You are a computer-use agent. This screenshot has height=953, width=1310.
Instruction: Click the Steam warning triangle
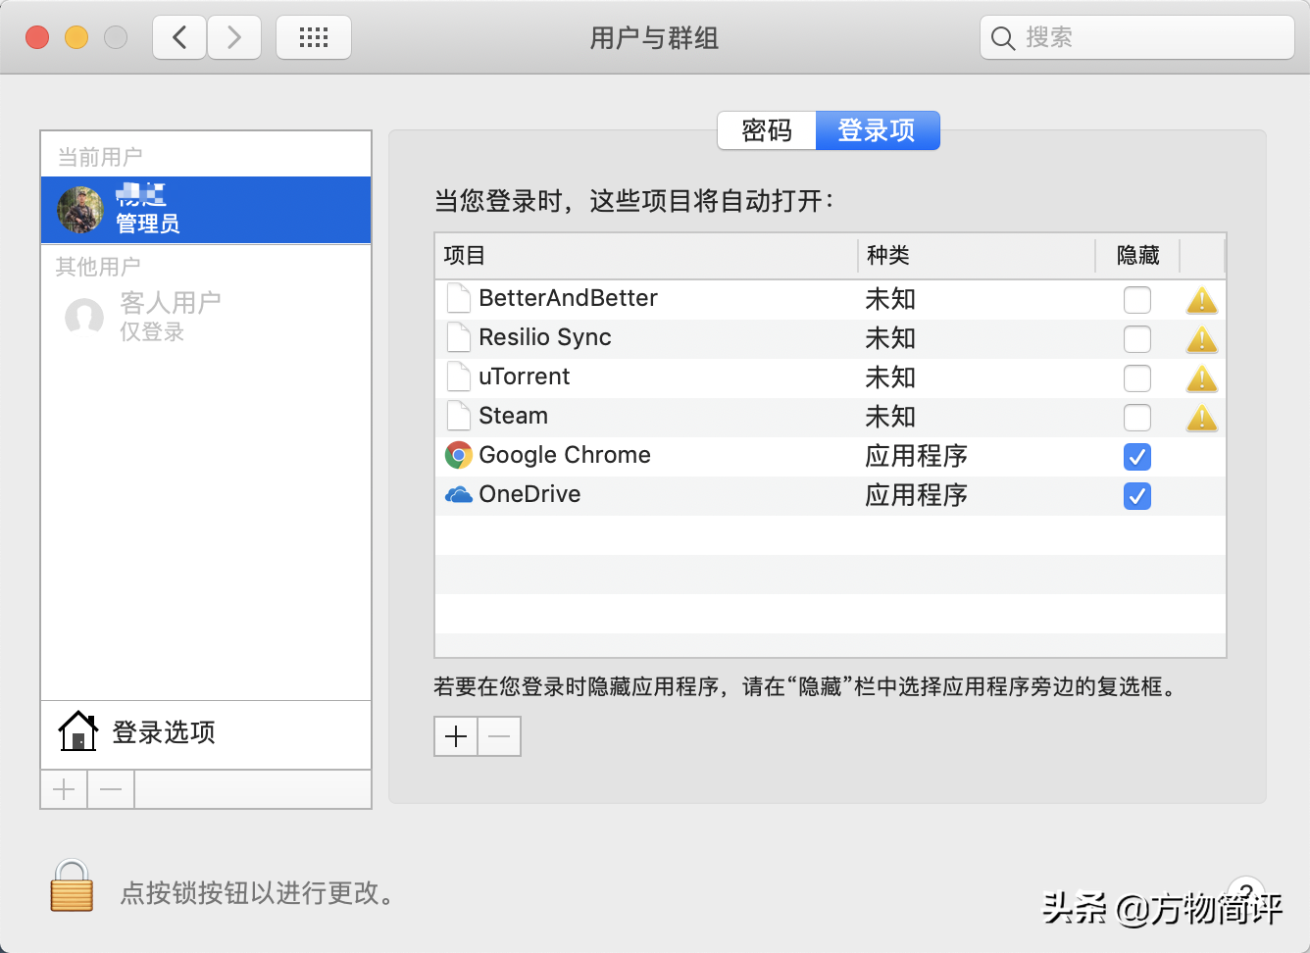coord(1201,418)
